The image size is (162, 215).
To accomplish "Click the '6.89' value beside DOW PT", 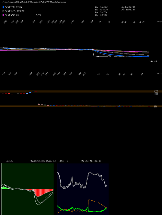I will [x=38, y=15].
